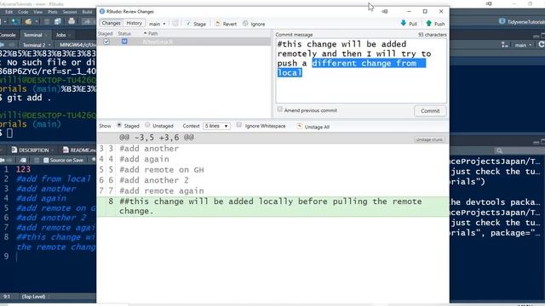The width and height of the screenshot is (545, 306).
Task: Select the Staged radio button
Action: pos(119,125)
